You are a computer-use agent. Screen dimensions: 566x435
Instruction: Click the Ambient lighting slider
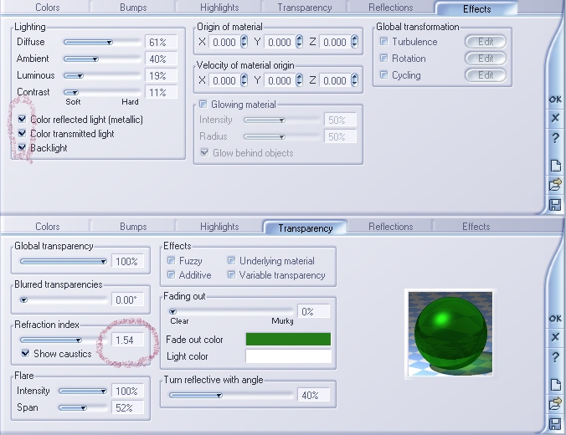point(102,59)
